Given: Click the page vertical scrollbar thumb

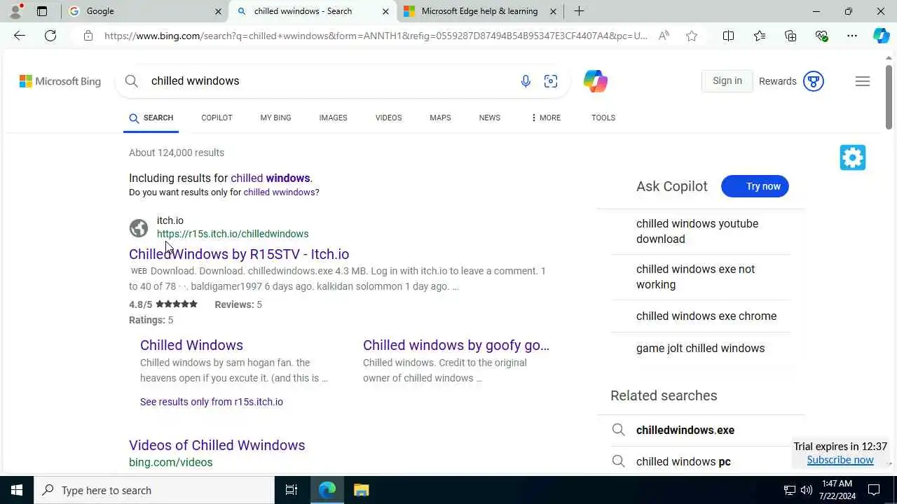Looking at the screenshot, I should (x=889, y=97).
